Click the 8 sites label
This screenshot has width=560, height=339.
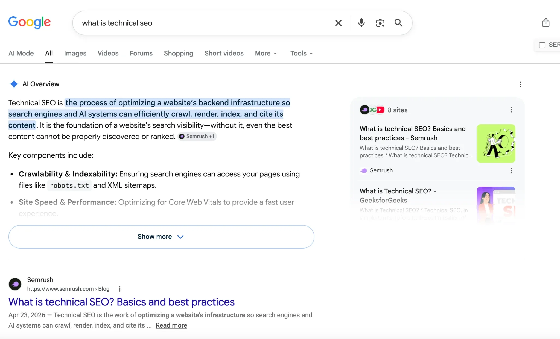[x=398, y=110]
